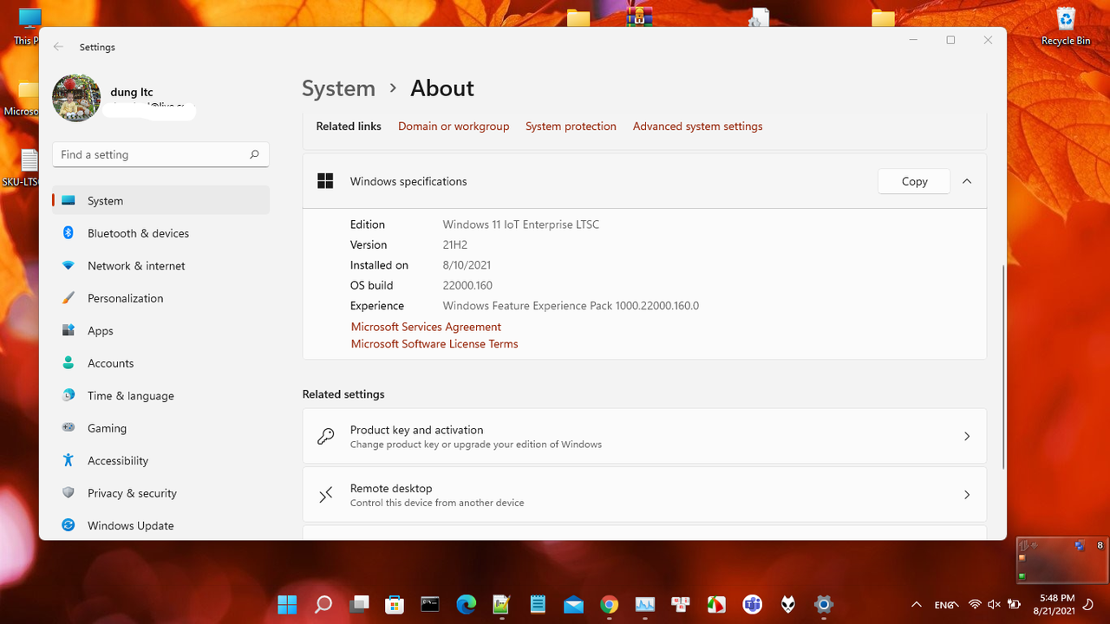Launch Microsoft Store from the taskbar

[x=395, y=604]
